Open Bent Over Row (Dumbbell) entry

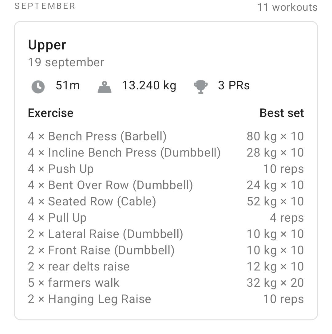pos(110,185)
